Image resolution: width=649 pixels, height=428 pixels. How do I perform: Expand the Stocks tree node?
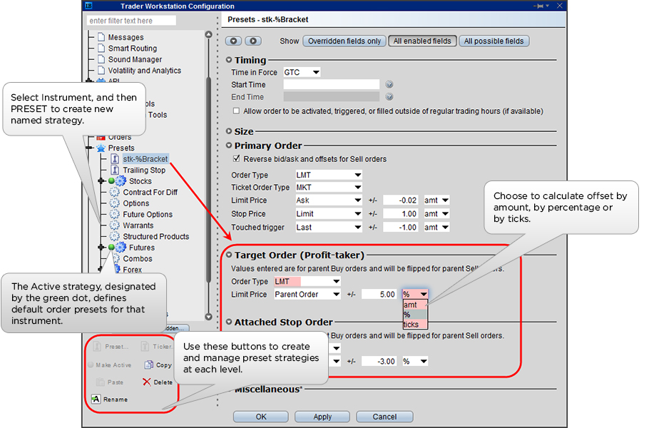(101, 181)
